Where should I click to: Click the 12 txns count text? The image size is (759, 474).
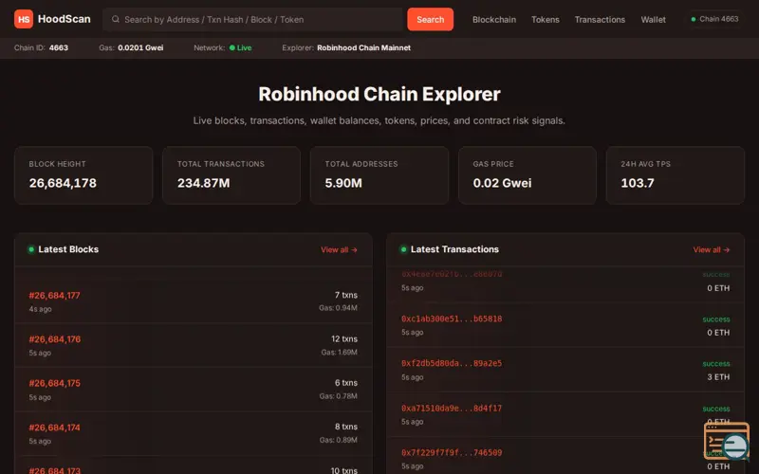tap(344, 339)
